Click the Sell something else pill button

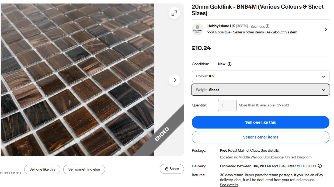(84, 169)
